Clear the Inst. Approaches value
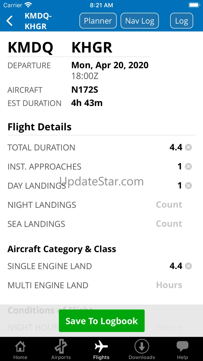203x361 pixels. click(x=188, y=167)
